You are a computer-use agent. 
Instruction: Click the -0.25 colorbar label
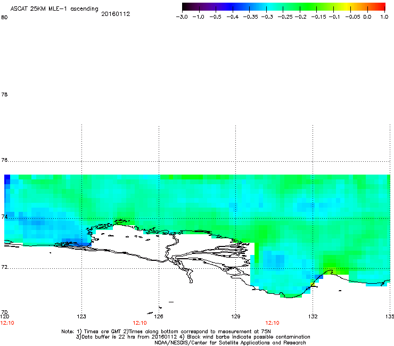coord(285,17)
